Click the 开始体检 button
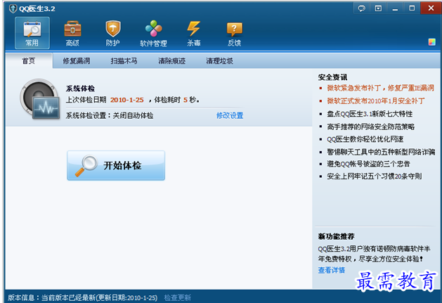 [116, 165]
